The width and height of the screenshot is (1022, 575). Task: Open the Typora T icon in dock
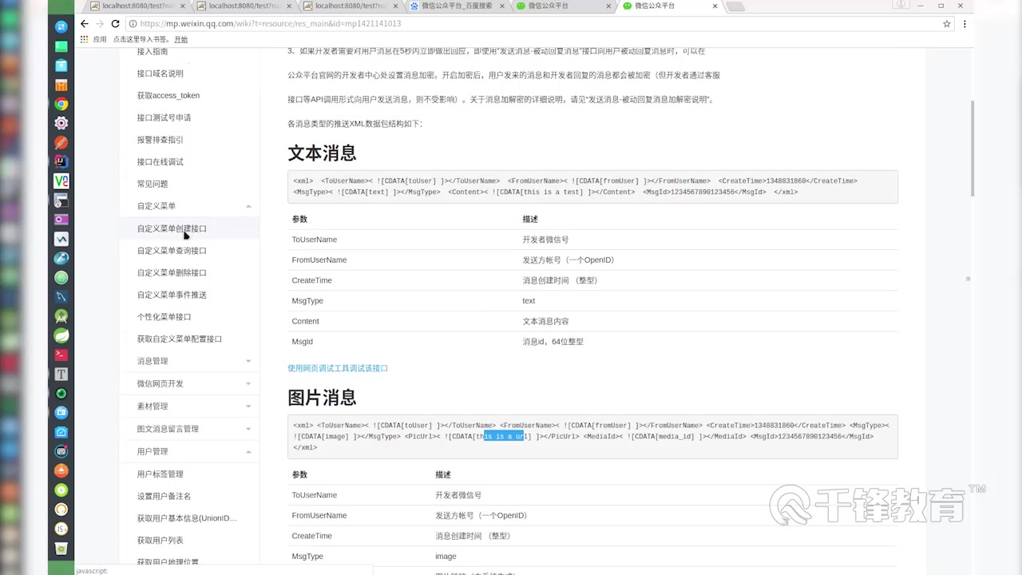coord(61,374)
